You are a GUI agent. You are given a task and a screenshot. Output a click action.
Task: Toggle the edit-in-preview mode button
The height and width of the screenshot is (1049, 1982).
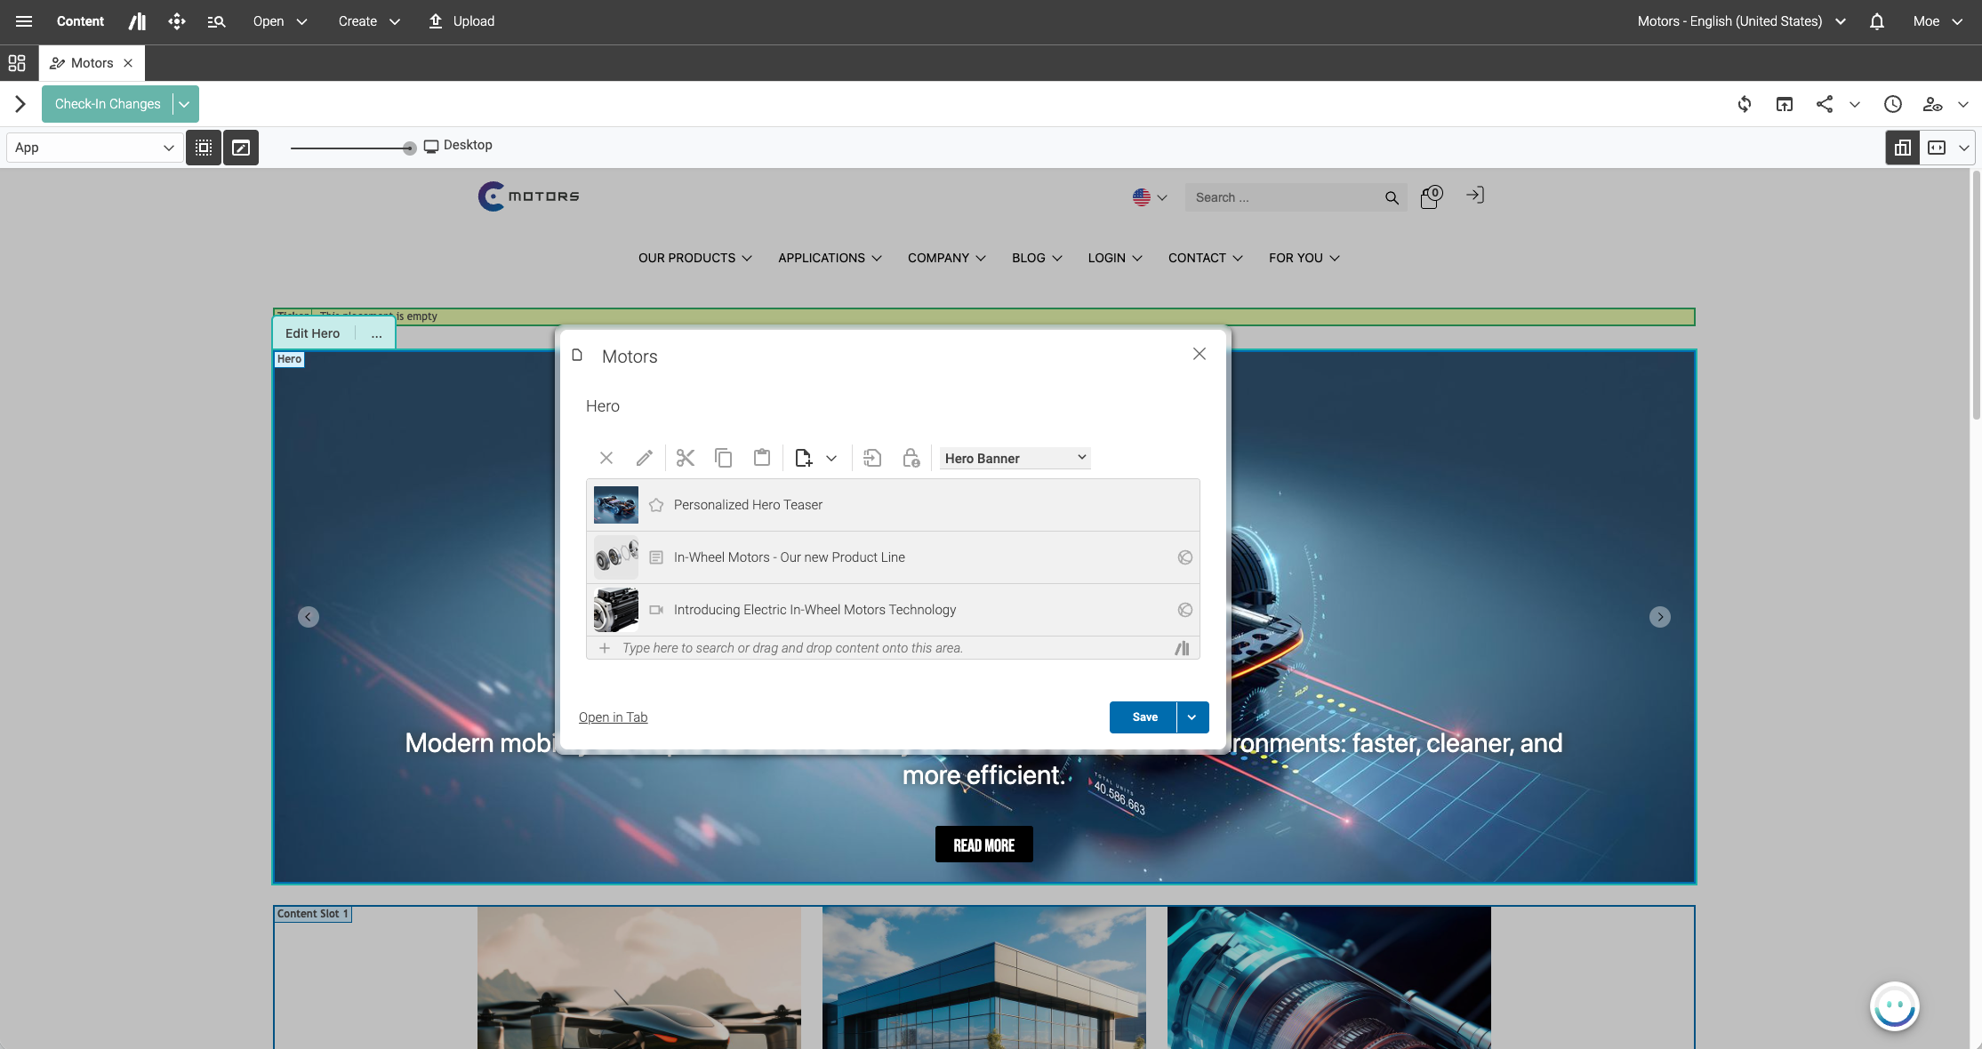(x=241, y=148)
